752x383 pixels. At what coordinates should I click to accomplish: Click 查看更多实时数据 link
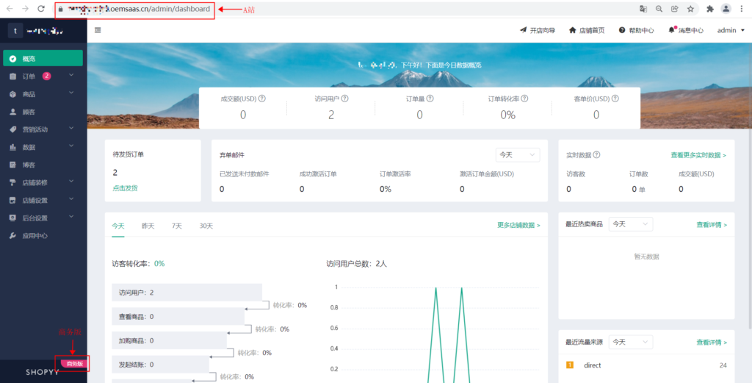coord(698,155)
